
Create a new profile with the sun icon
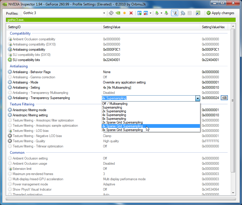(124, 13)
